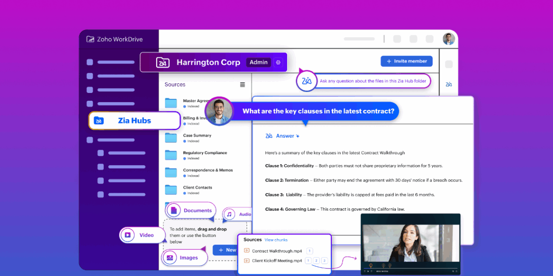The width and height of the screenshot is (553, 276).
Task: Click 'Indexed' status under Case Summary
Action: pyautogui.click(x=191, y=141)
